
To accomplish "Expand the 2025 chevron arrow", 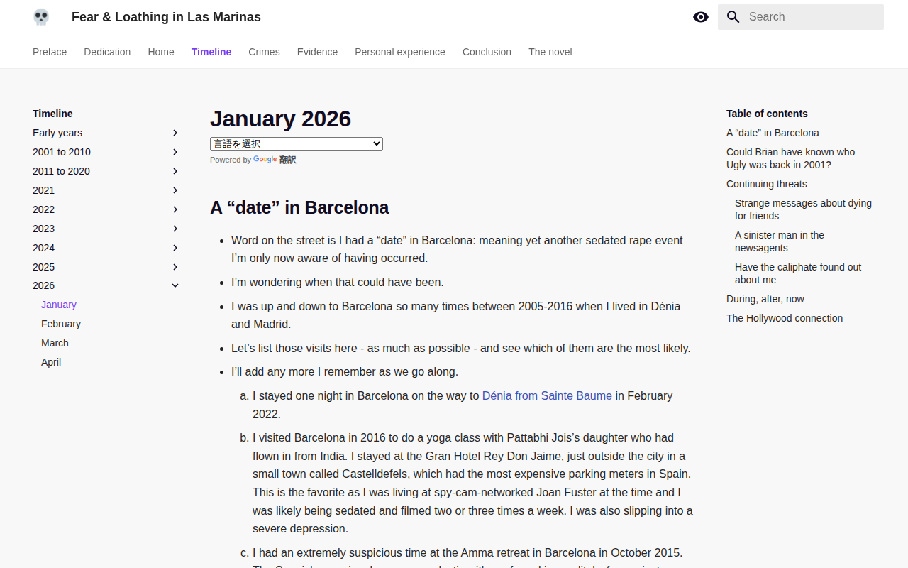I will pyautogui.click(x=175, y=267).
